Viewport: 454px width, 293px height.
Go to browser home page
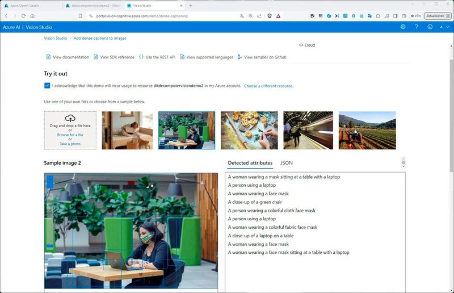point(32,16)
